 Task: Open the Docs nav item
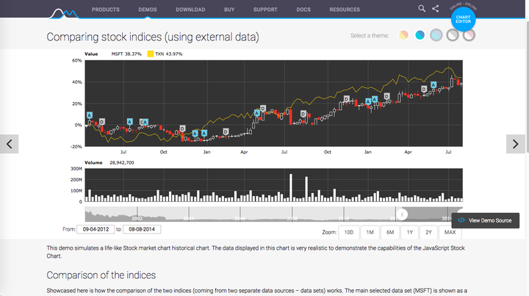pyautogui.click(x=303, y=10)
